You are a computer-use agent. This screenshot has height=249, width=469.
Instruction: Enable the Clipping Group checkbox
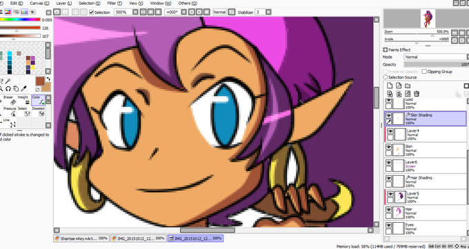(424, 72)
